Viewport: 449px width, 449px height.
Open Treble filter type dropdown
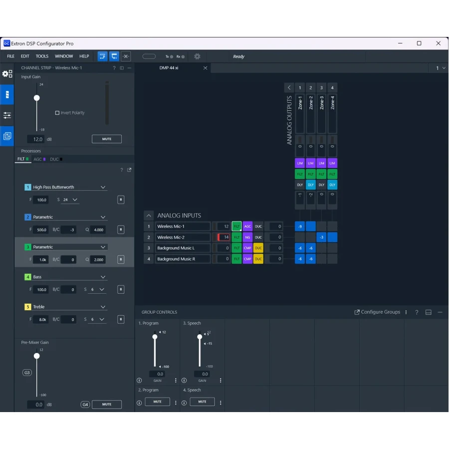69,307
